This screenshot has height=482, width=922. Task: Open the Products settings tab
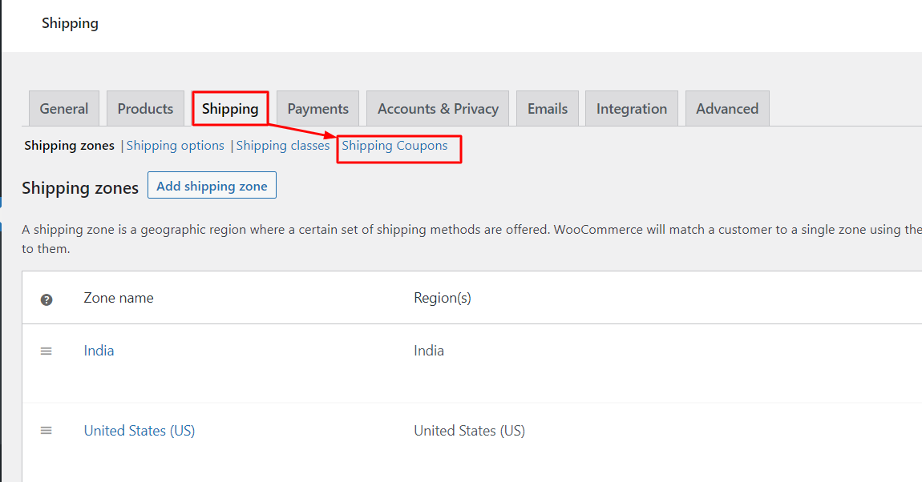tap(145, 107)
